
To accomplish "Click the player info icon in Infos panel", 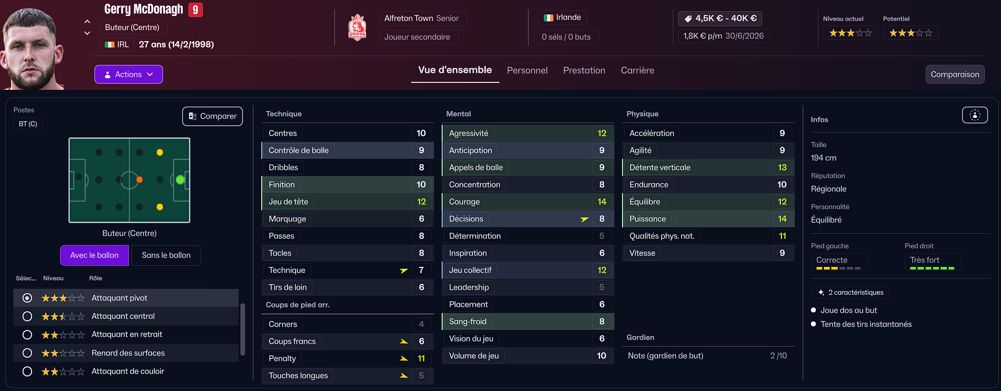I will point(975,115).
